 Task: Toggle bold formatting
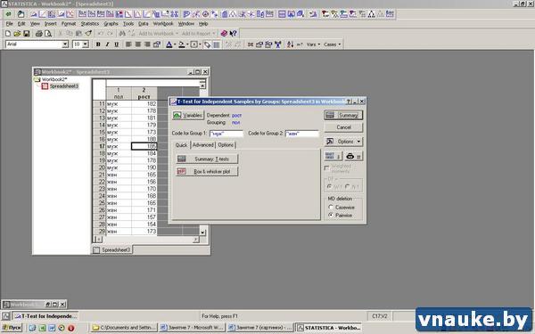pyautogui.click(x=98, y=45)
